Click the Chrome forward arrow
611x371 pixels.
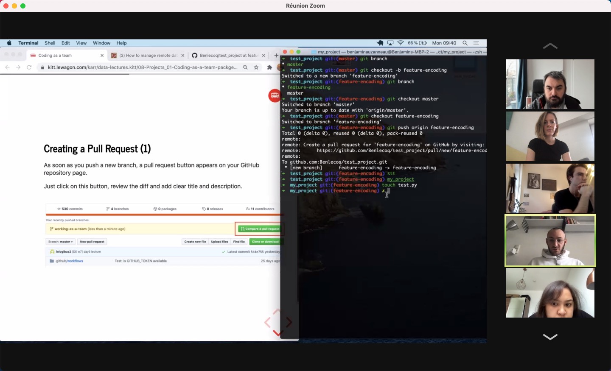point(18,67)
